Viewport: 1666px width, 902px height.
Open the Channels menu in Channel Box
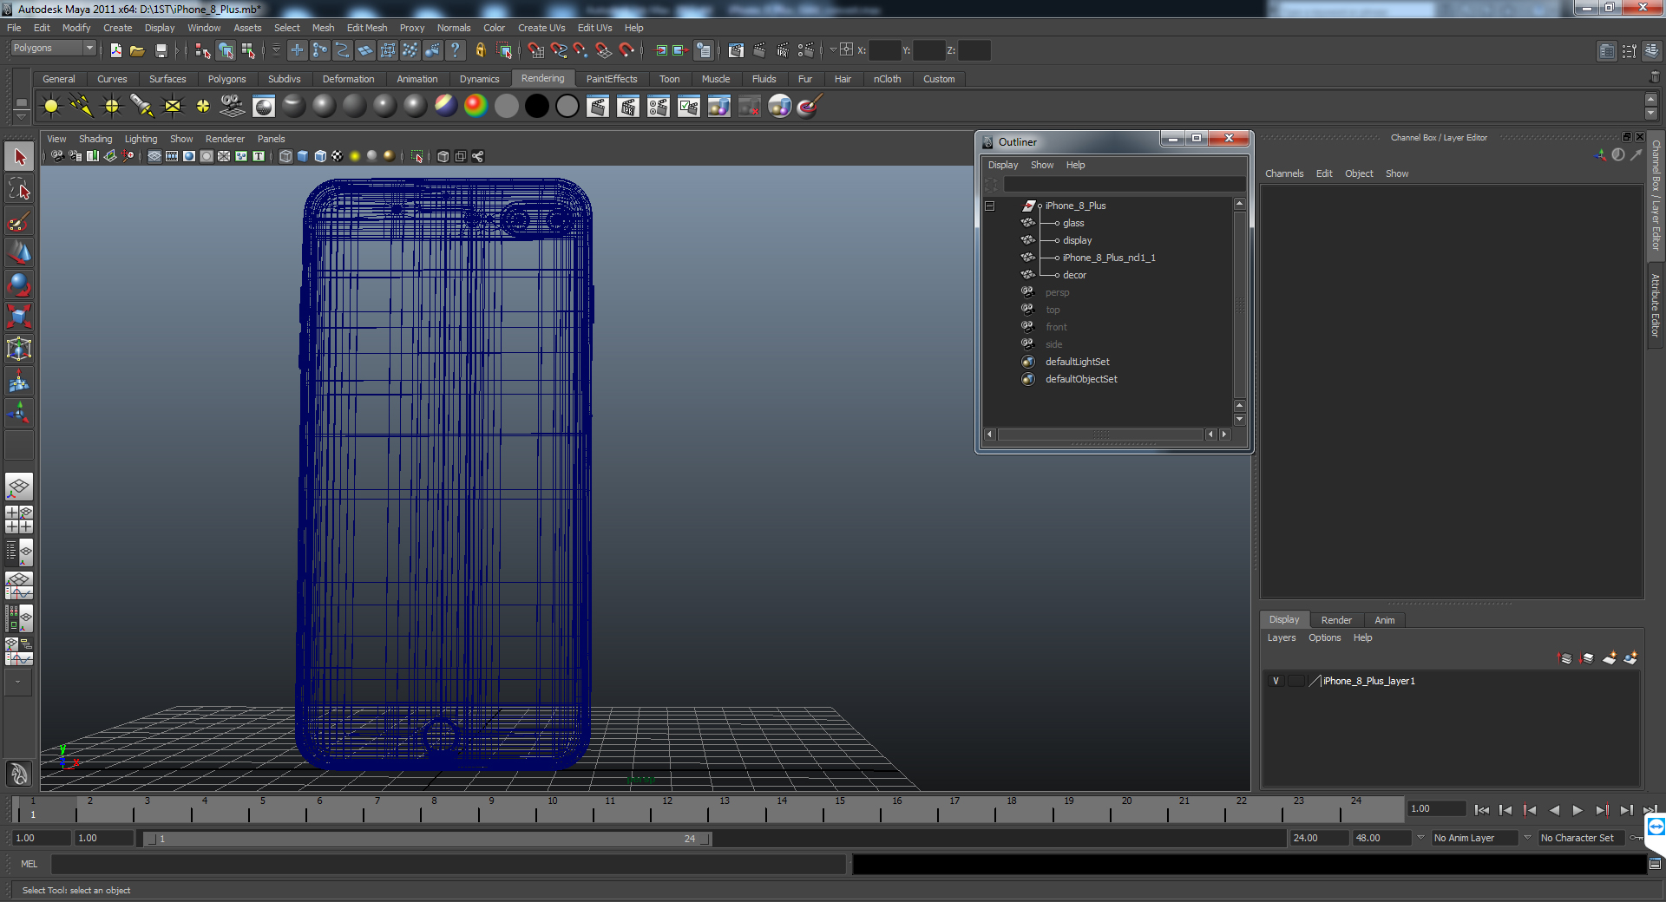[x=1284, y=173]
